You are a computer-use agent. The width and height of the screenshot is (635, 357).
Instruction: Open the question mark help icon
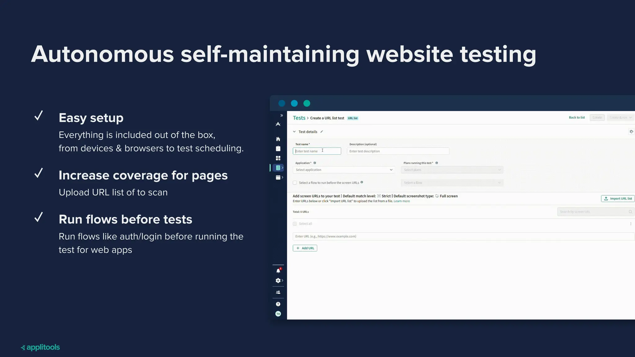(x=278, y=304)
